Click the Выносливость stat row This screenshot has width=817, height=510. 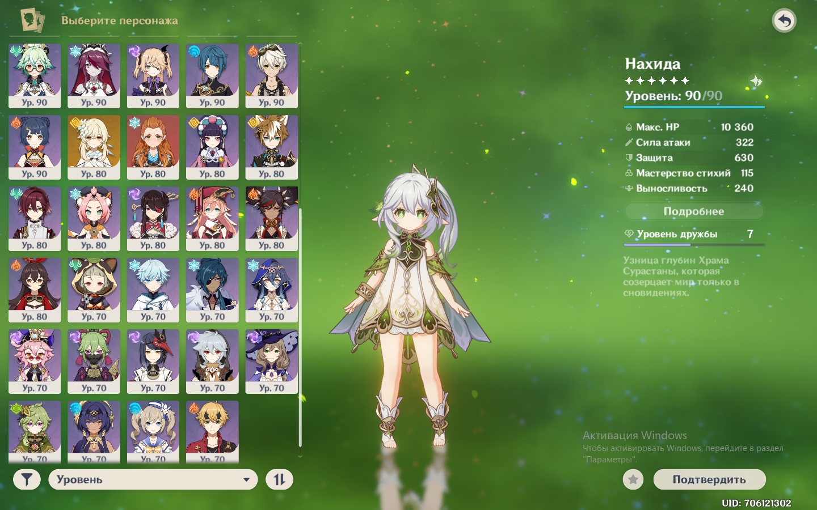click(689, 188)
